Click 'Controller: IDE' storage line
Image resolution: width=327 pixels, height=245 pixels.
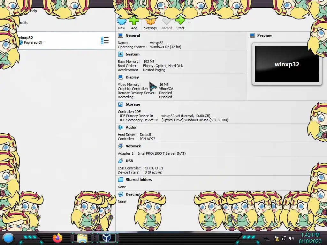(129, 112)
